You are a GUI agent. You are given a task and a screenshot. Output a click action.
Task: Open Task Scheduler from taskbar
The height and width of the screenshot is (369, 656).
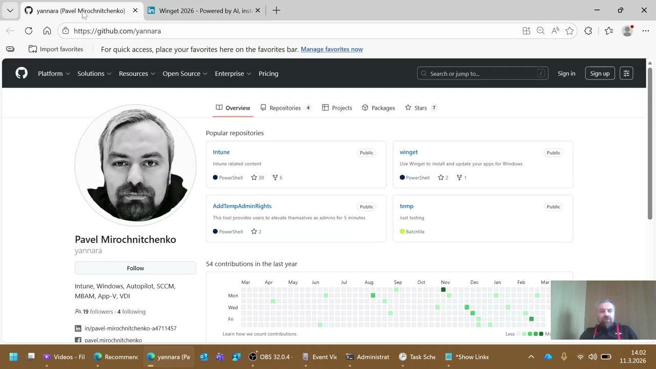tap(417, 357)
